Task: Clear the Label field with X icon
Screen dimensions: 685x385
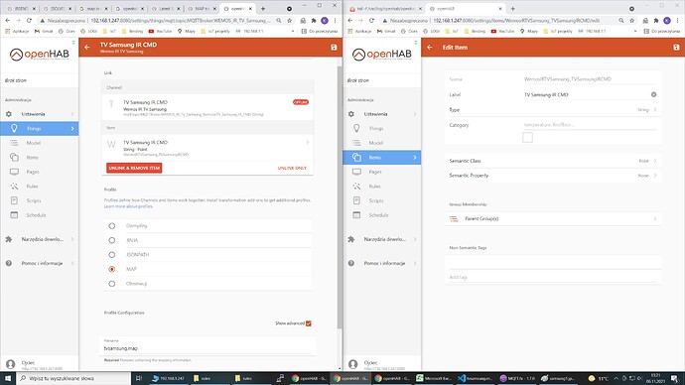Action: click(653, 94)
